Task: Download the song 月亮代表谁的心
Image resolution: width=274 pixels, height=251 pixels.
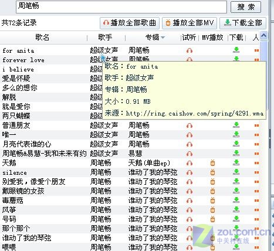Action: tap(236, 144)
